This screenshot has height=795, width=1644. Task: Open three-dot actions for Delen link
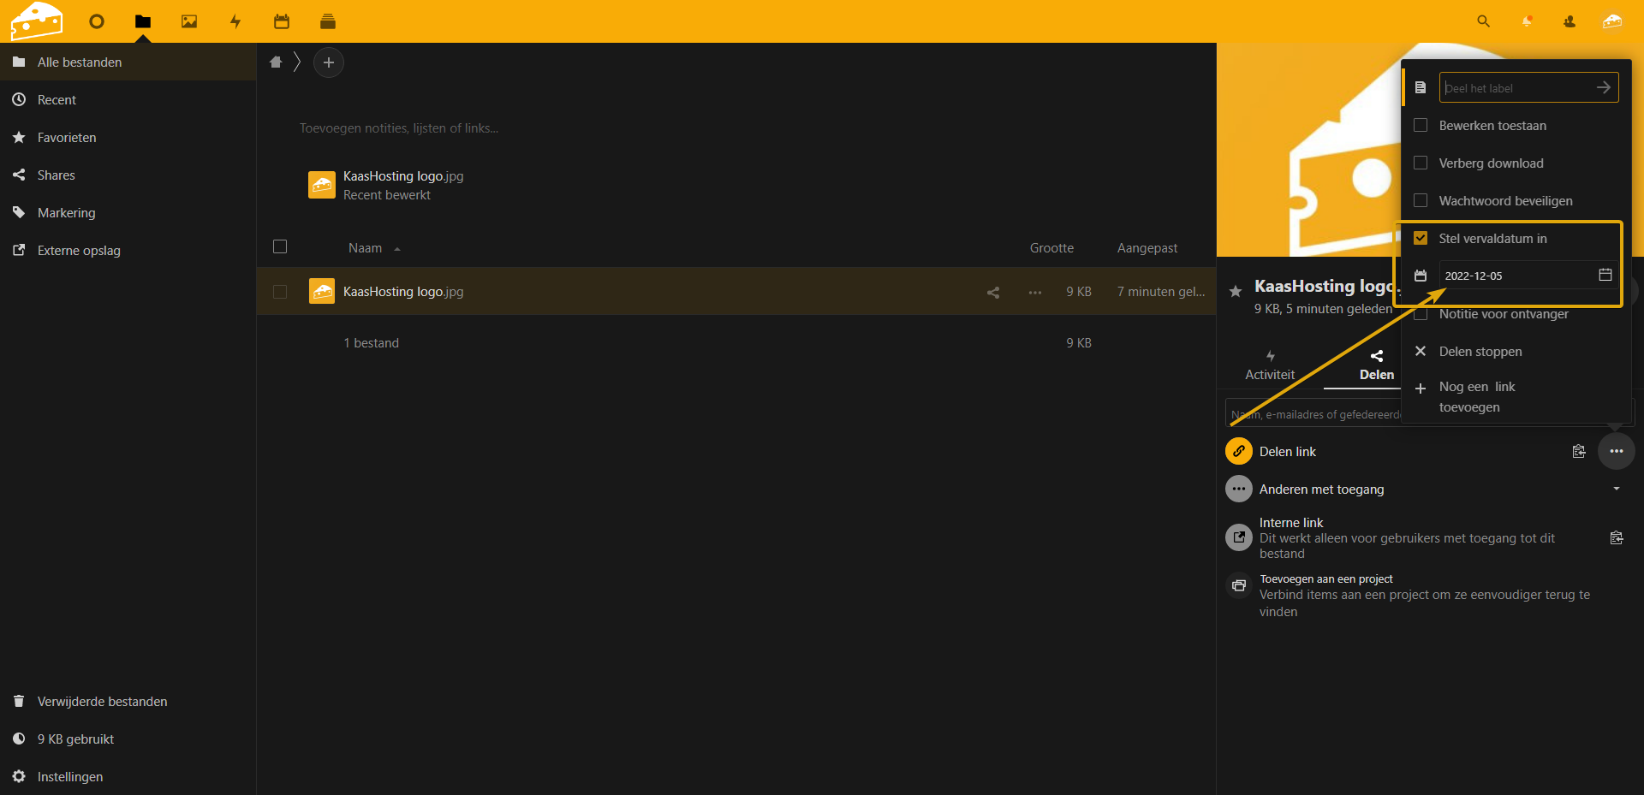tap(1616, 451)
